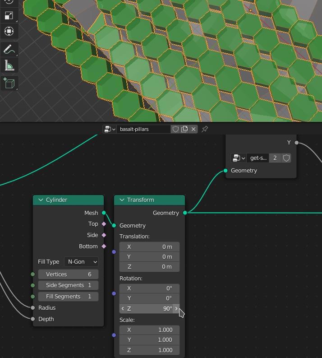Select the Add Cube tool
The width and height of the screenshot is (322, 358).
click(x=9, y=84)
